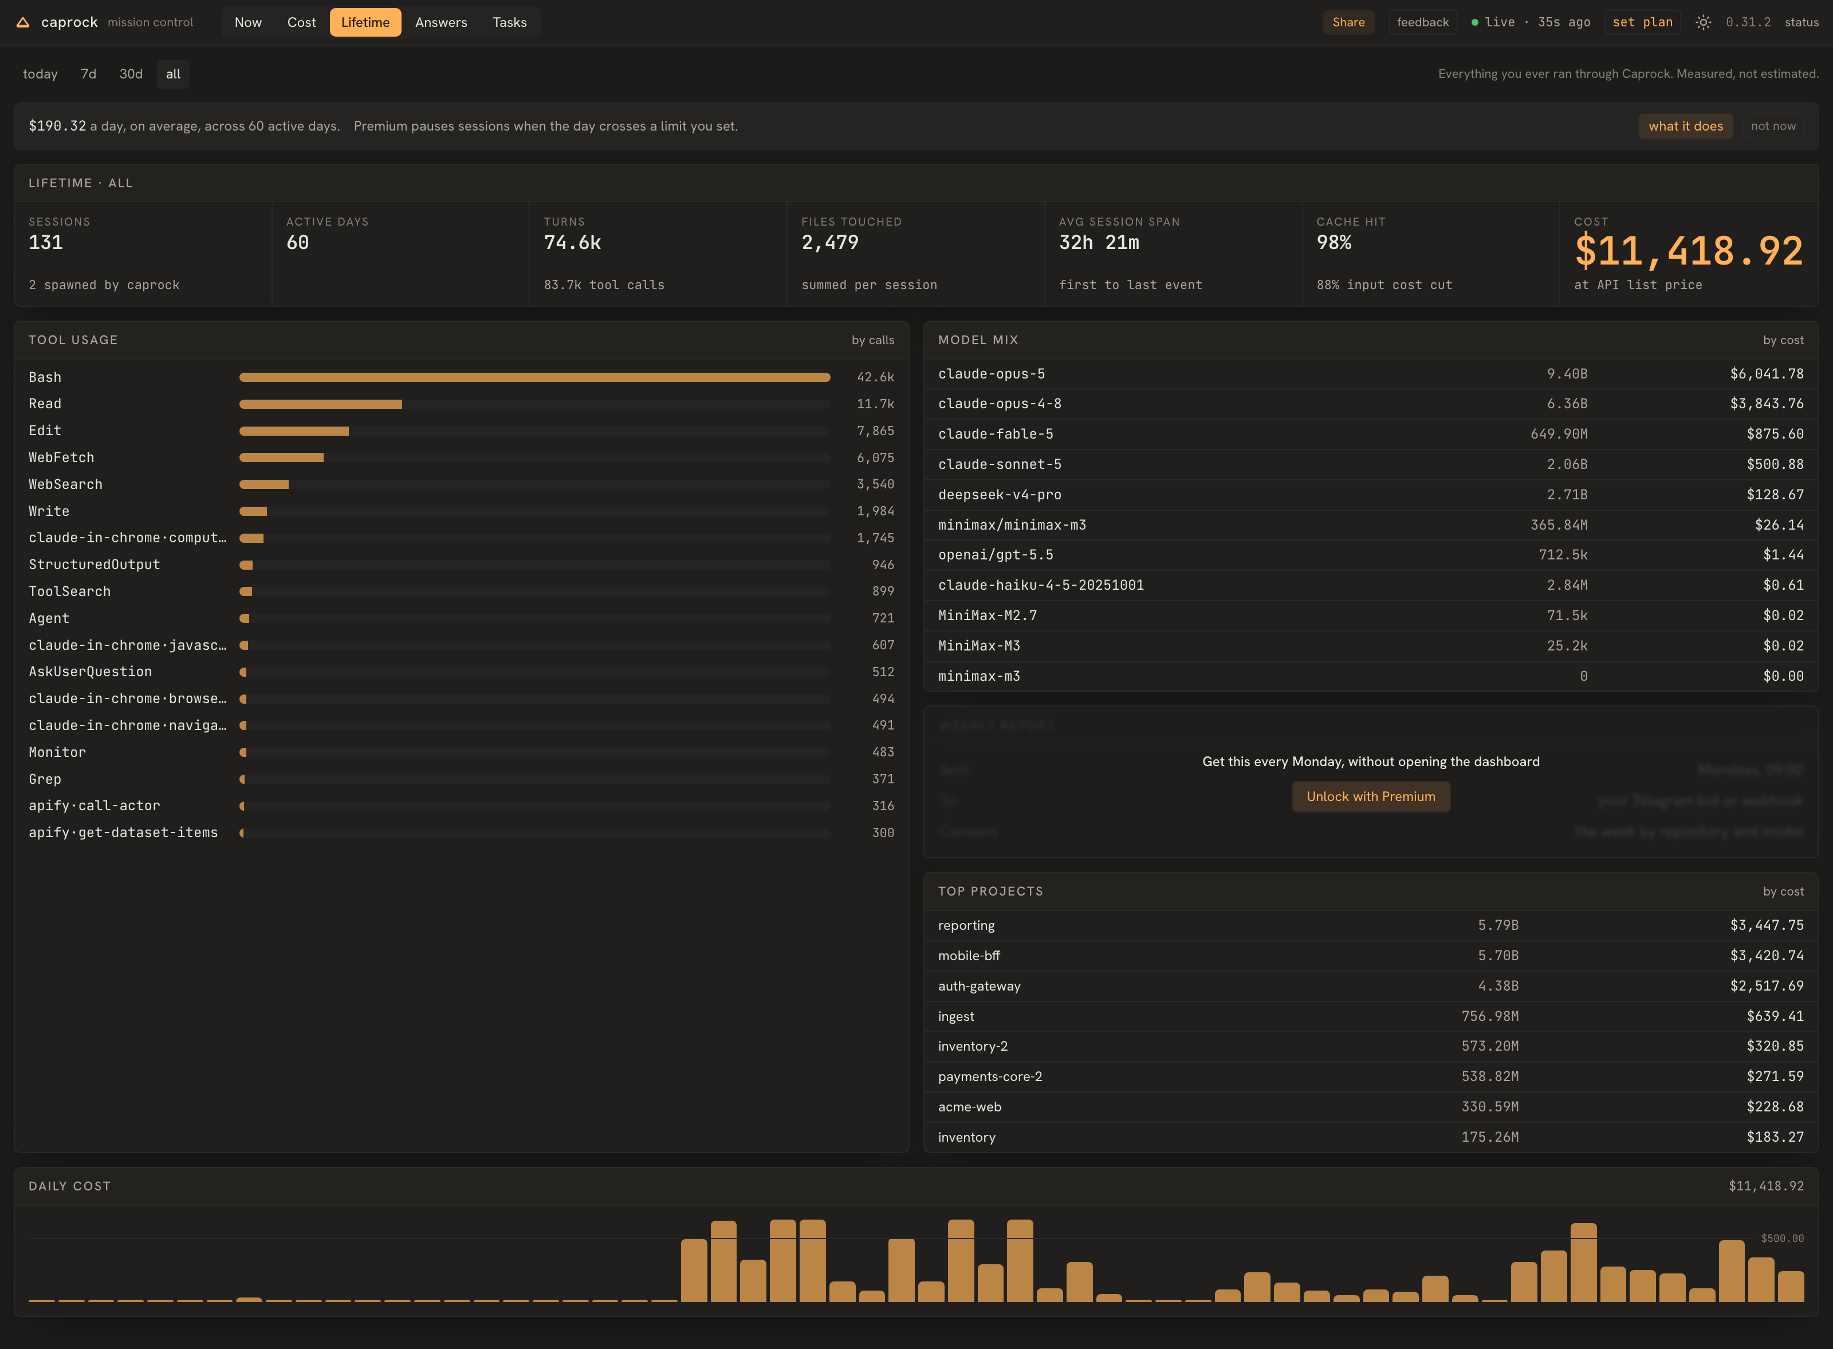
Task: Click the apify·call-actor tool label
Action: point(95,806)
